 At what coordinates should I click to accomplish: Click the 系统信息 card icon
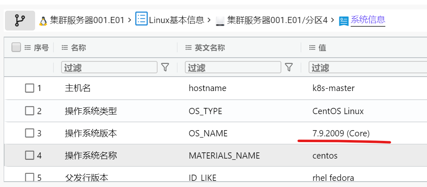(x=344, y=21)
